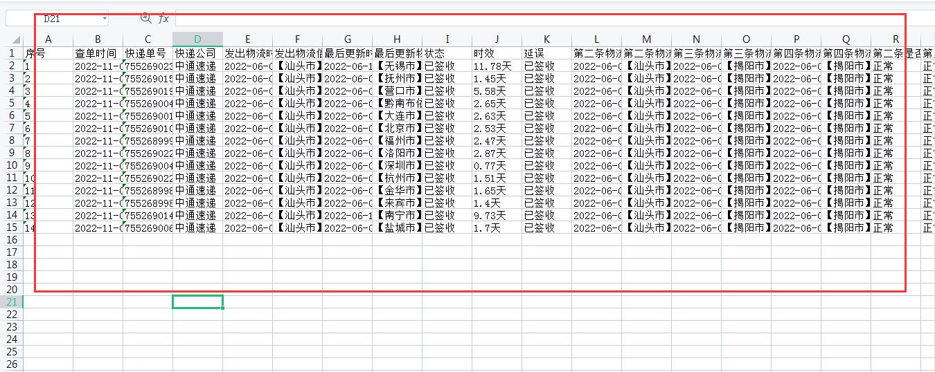935x372 pixels.
Task: Click the 【洛阳市】 cell
Action: (x=397, y=153)
